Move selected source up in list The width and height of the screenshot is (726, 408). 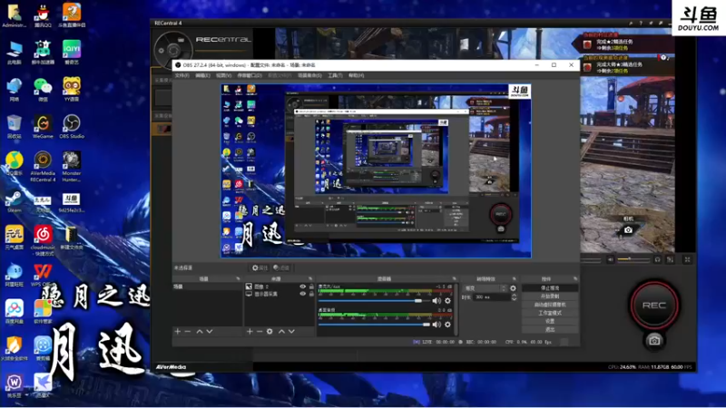coord(281,331)
